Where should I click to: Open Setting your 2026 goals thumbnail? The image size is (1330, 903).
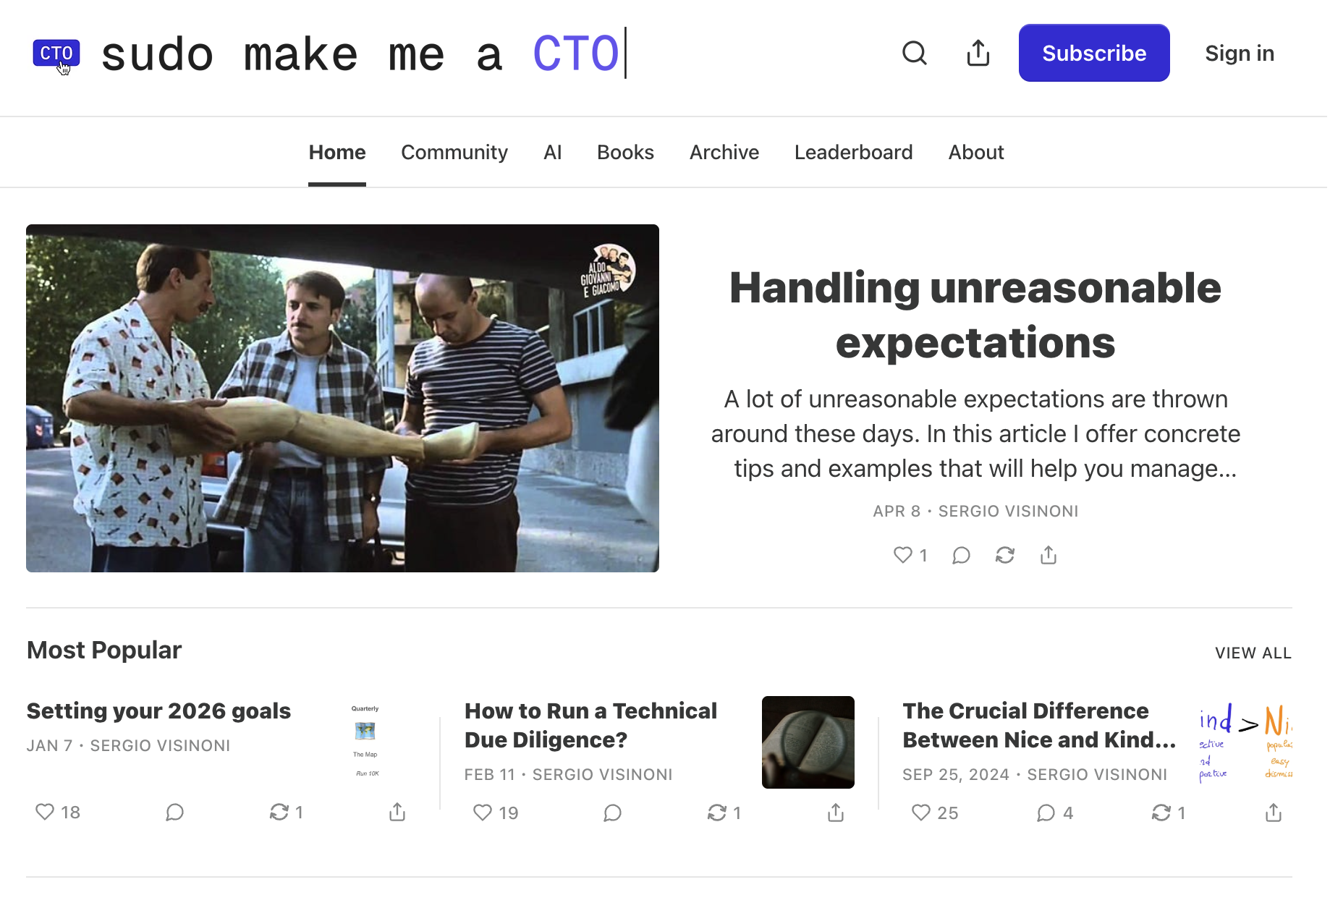(365, 742)
